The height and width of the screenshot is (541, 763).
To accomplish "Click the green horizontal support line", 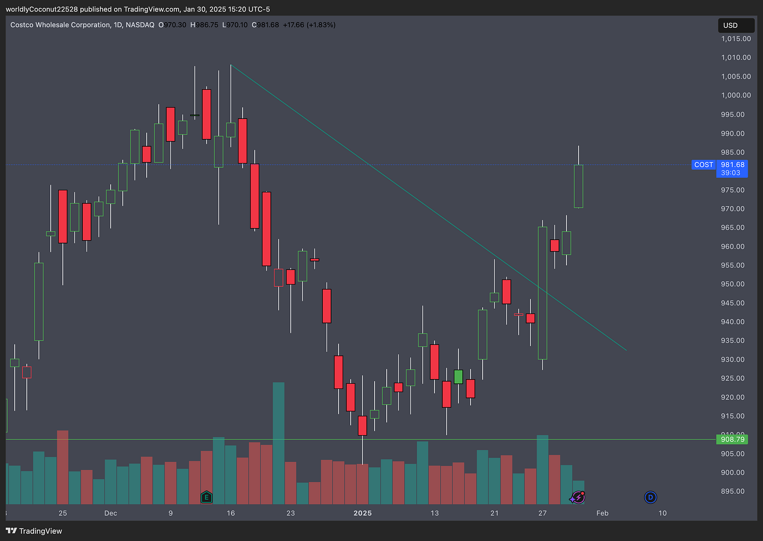I will (x=361, y=439).
